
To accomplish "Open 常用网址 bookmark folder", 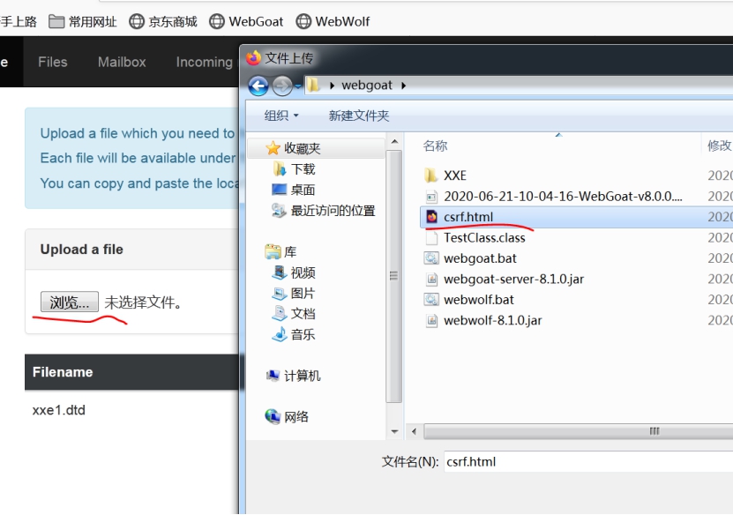I will click(83, 21).
